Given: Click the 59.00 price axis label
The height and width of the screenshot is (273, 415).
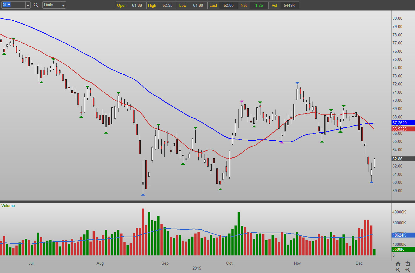Looking at the screenshot, I should click(x=397, y=191).
